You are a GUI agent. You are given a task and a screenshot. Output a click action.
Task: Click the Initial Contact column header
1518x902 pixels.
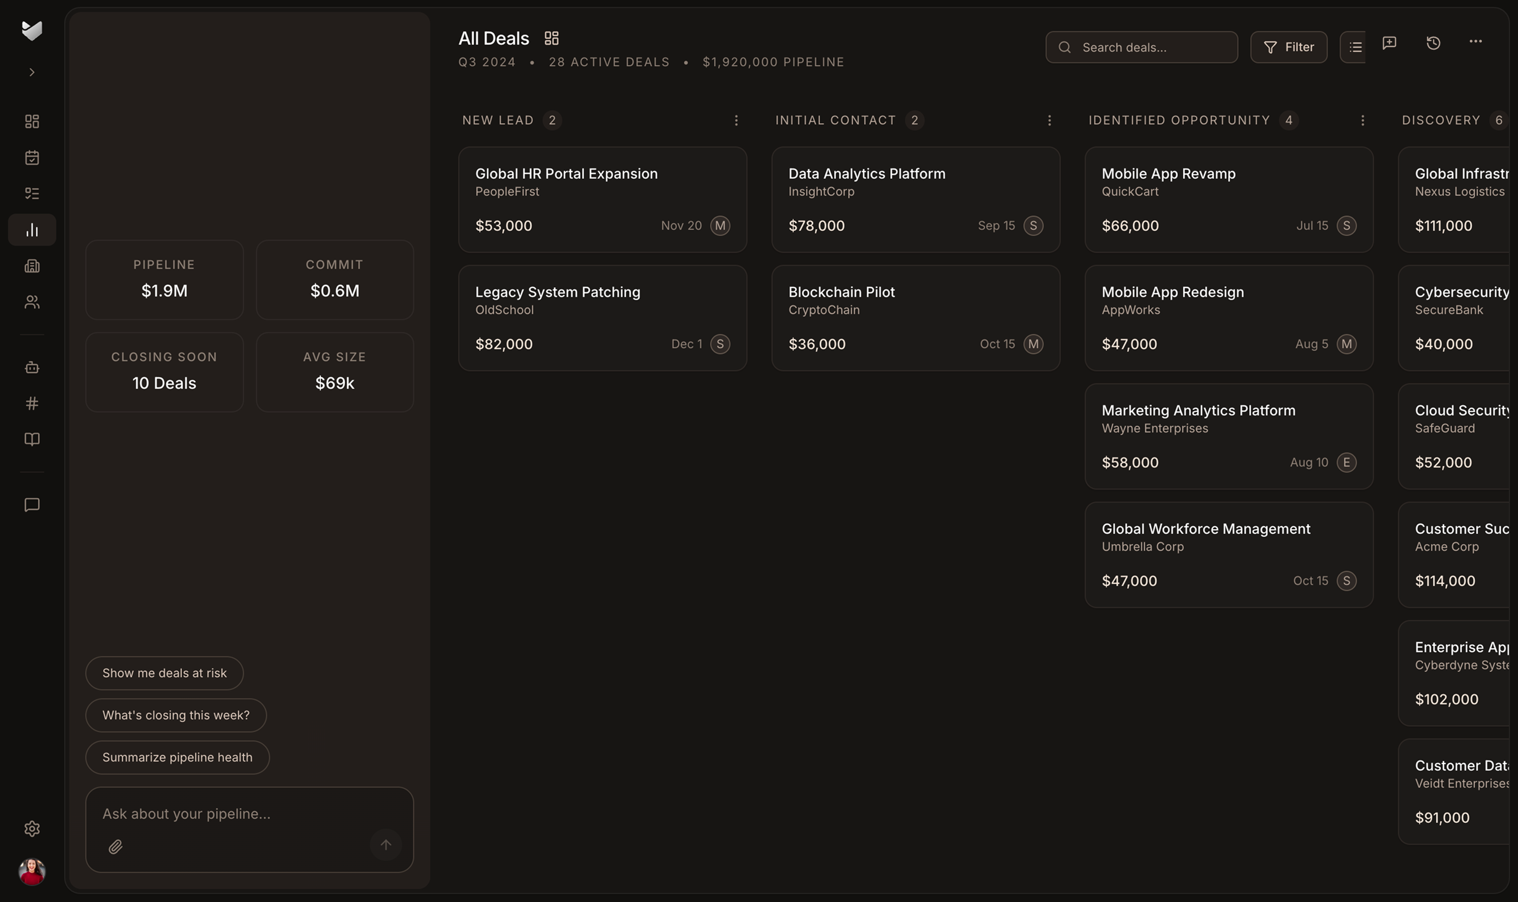click(x=835, y=120)
